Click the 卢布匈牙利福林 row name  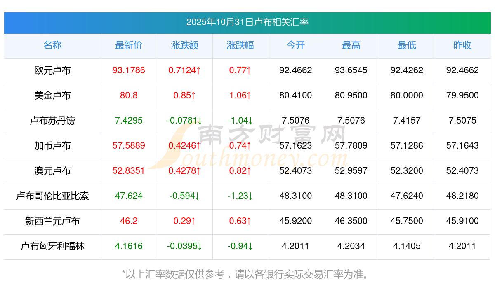[52, 246]
